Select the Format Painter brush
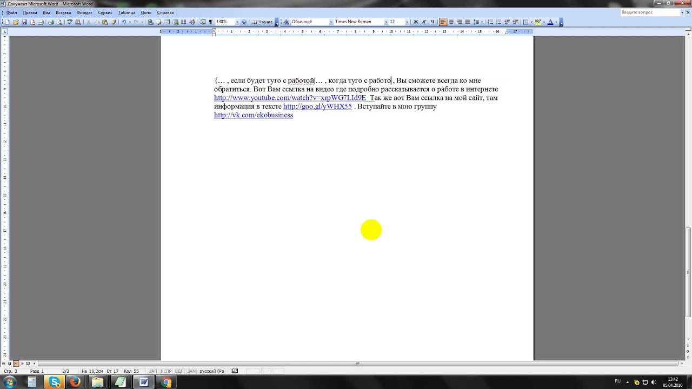 click(x=114, y=22)
